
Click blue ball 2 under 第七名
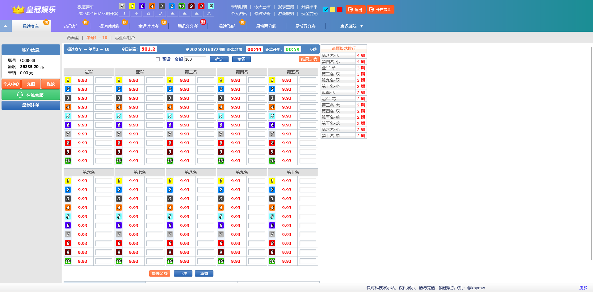[119, 190]
